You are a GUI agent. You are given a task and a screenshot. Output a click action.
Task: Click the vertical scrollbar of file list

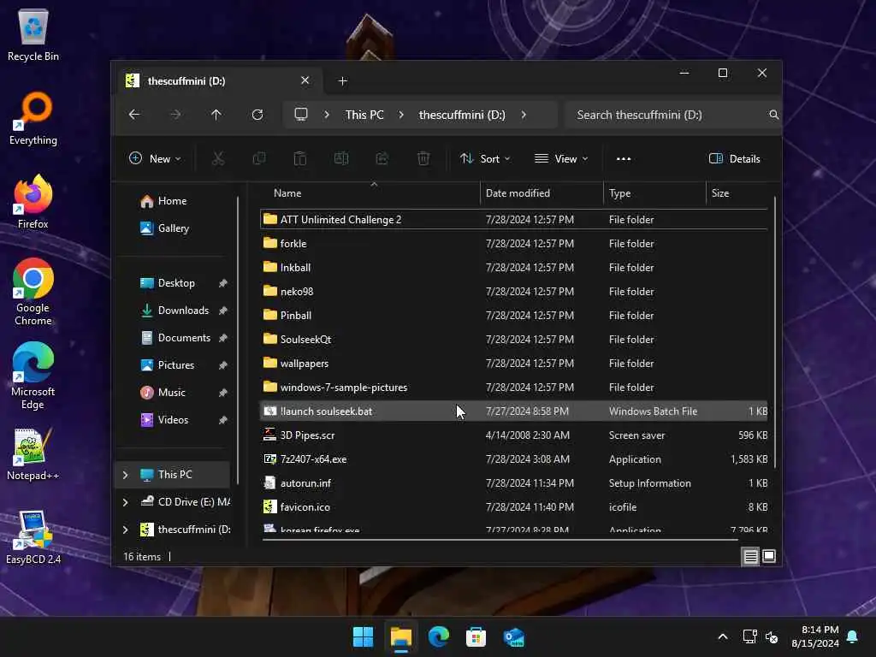(x=775, y=333)
